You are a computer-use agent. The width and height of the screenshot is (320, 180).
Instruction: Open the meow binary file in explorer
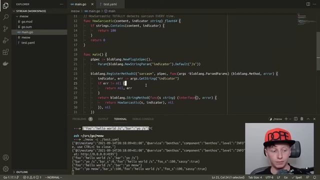click(x=25, y=37)
